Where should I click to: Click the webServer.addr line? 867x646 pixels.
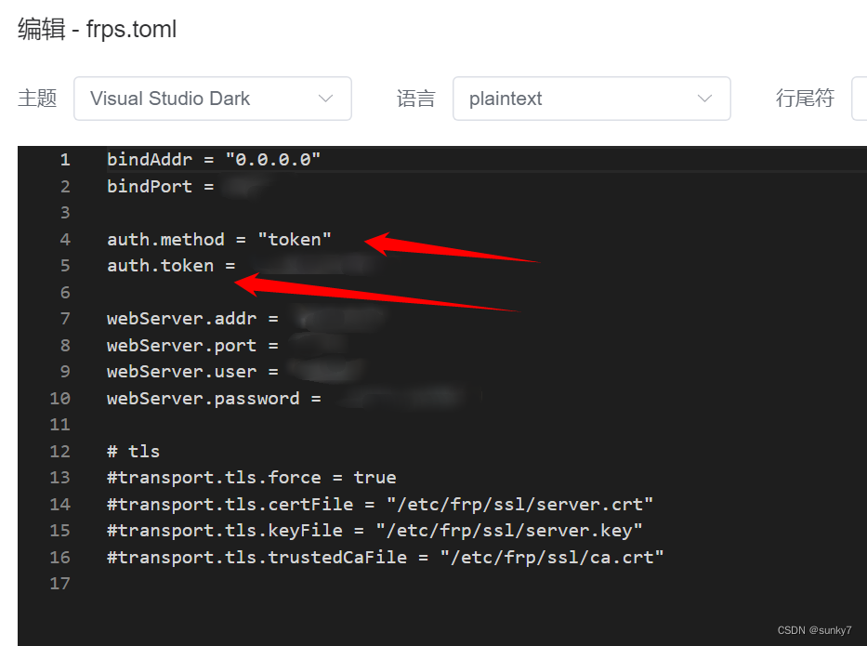[x=191, y=319]
